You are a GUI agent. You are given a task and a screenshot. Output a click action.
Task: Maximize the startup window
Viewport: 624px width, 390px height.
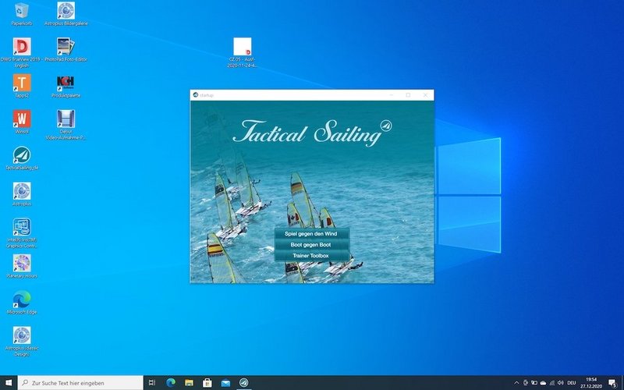[x=408, y=95]
